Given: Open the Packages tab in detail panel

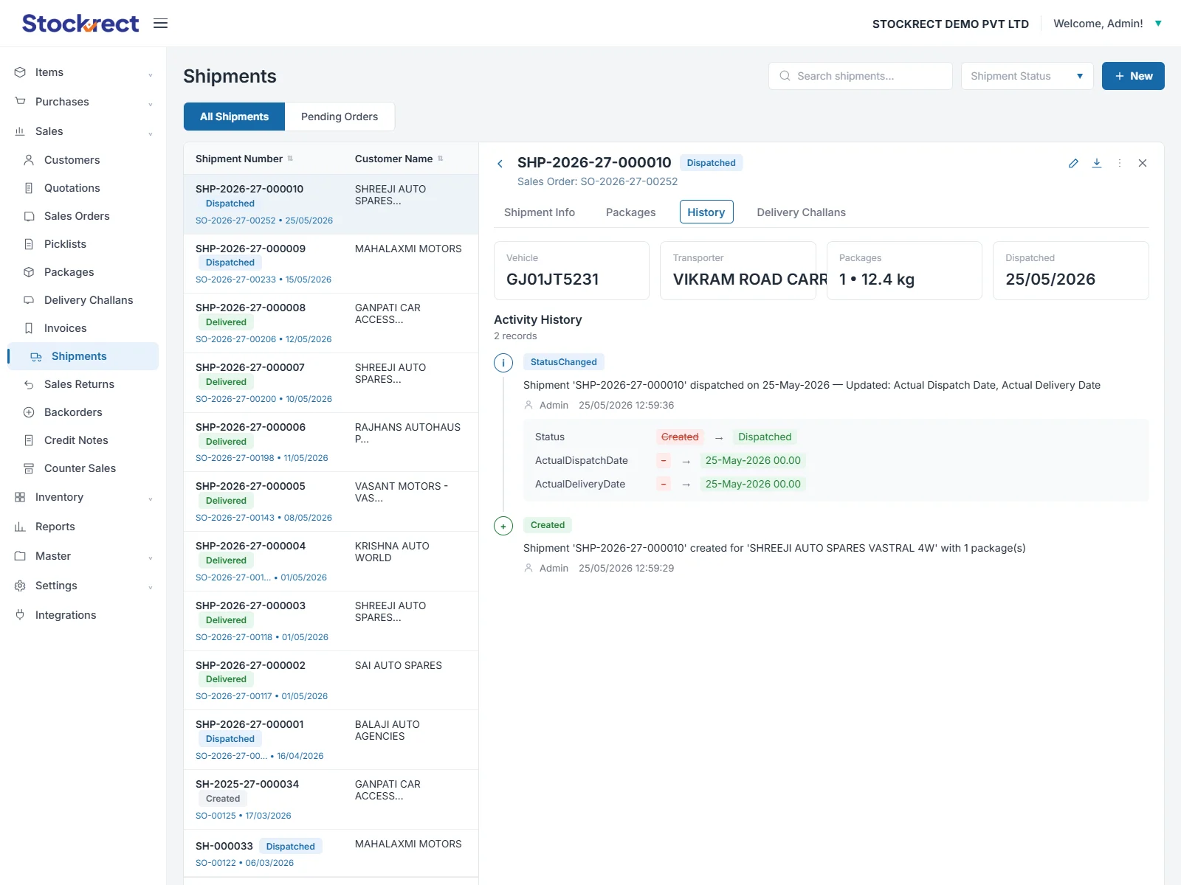Looking at the screenshot, I should click(630, 212).
